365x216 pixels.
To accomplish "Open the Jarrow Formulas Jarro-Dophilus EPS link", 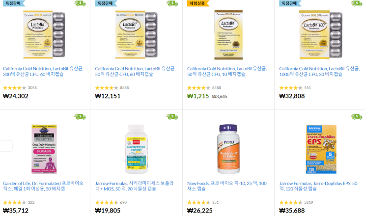I will click(318, 186).
